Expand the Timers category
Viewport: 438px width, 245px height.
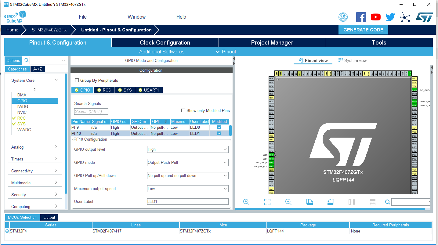(56, 159)
